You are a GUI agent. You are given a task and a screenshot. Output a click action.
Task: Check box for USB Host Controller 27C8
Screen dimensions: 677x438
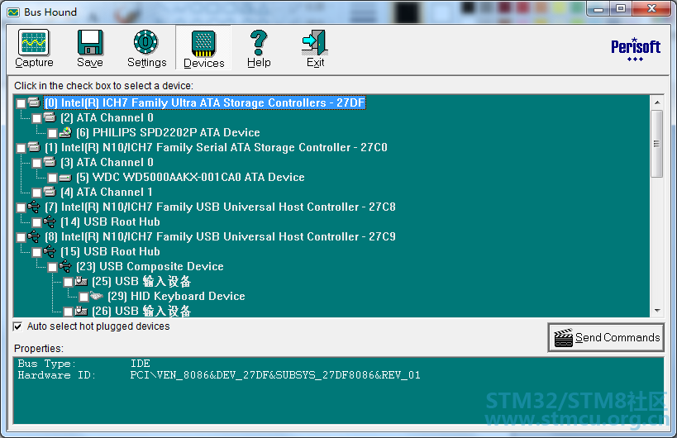pyautogui.click(x=21, y=207)
